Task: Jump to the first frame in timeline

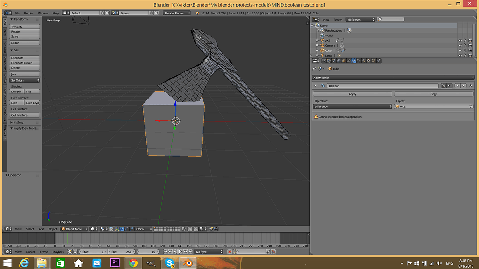Action: (x=166, y=252)
